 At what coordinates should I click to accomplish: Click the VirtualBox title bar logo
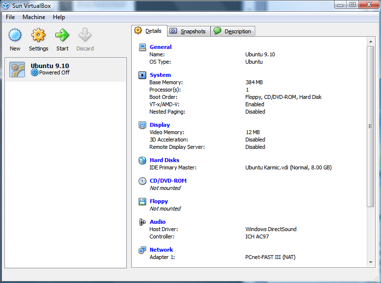click(x=5, y=5)
